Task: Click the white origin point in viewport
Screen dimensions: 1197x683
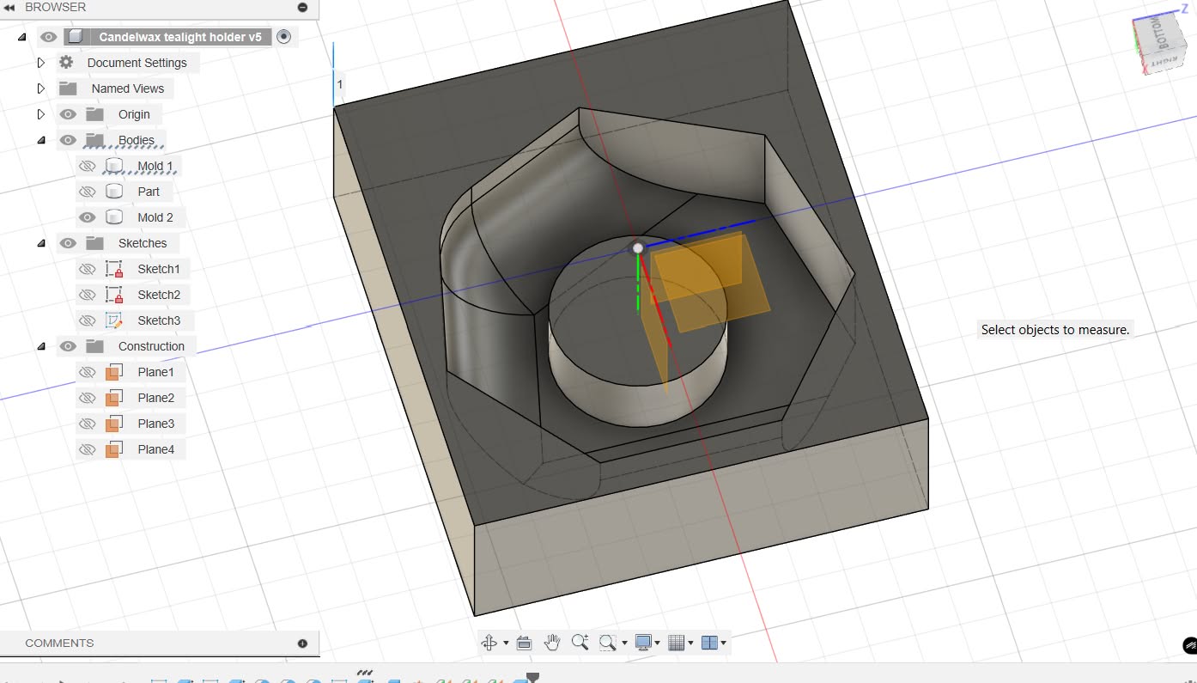Action: tap(638, 248)
